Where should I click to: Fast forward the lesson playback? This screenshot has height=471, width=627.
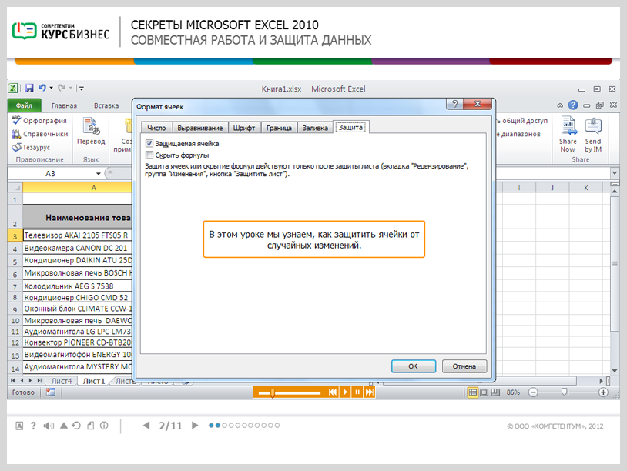tap(370, 392)
